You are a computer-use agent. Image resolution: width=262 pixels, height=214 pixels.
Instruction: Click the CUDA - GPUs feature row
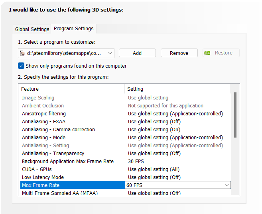[37, 169]
